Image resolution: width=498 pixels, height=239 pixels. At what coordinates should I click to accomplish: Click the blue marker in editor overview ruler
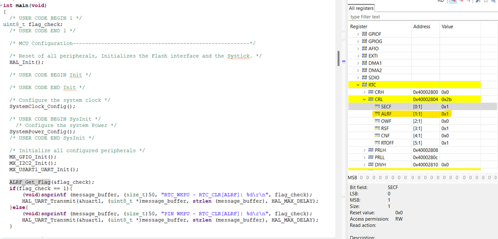click(x=343, y=61)
